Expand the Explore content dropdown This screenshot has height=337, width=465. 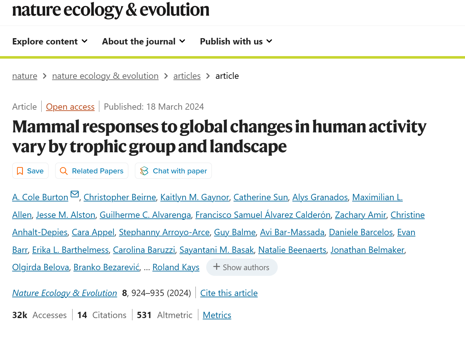49,41
